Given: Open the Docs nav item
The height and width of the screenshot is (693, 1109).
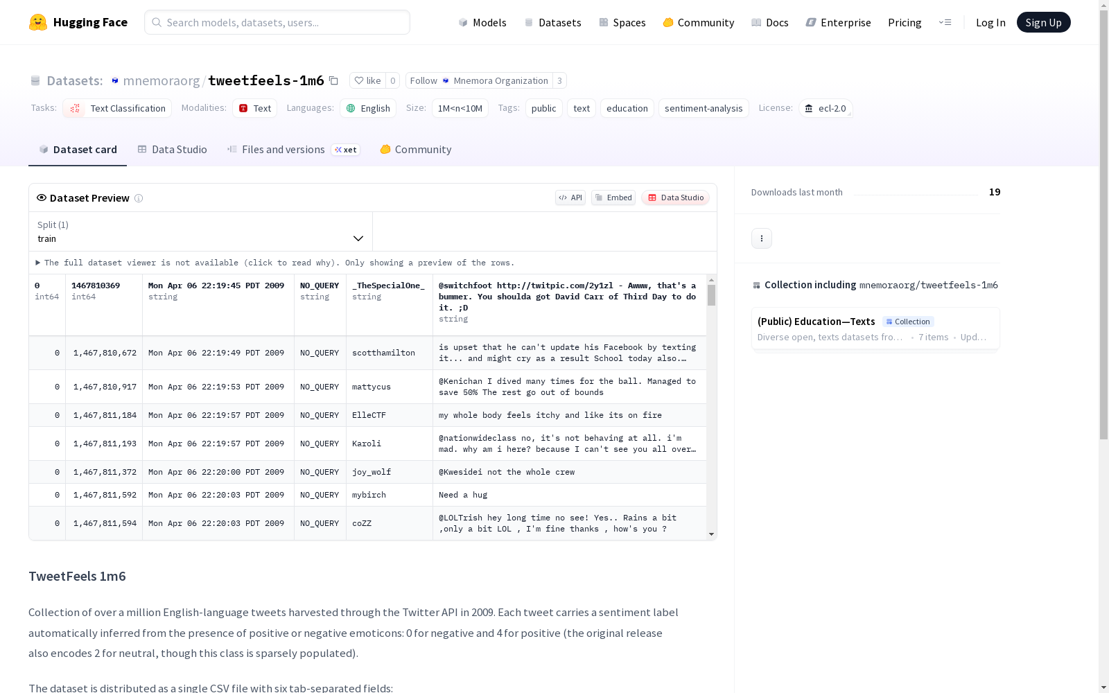Looking at the screenshot, I should pos(770,22).
